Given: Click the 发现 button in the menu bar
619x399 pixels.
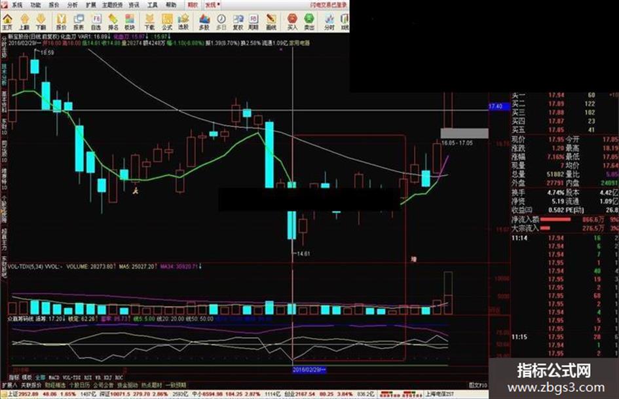Looking at the screenshot, I should (x=212, y=5).
